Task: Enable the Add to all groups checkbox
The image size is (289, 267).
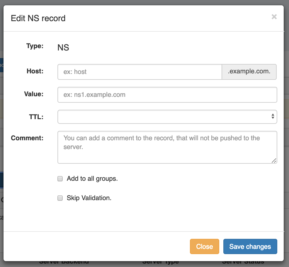Action: (60, 179)
